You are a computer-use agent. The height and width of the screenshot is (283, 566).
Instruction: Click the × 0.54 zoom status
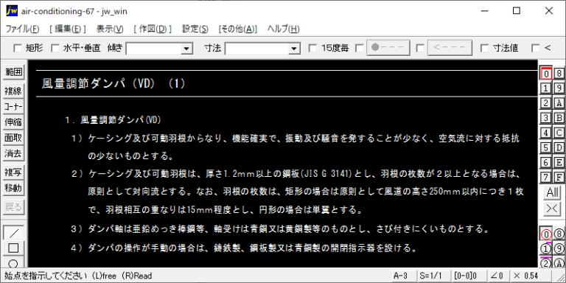click(531, 276)
